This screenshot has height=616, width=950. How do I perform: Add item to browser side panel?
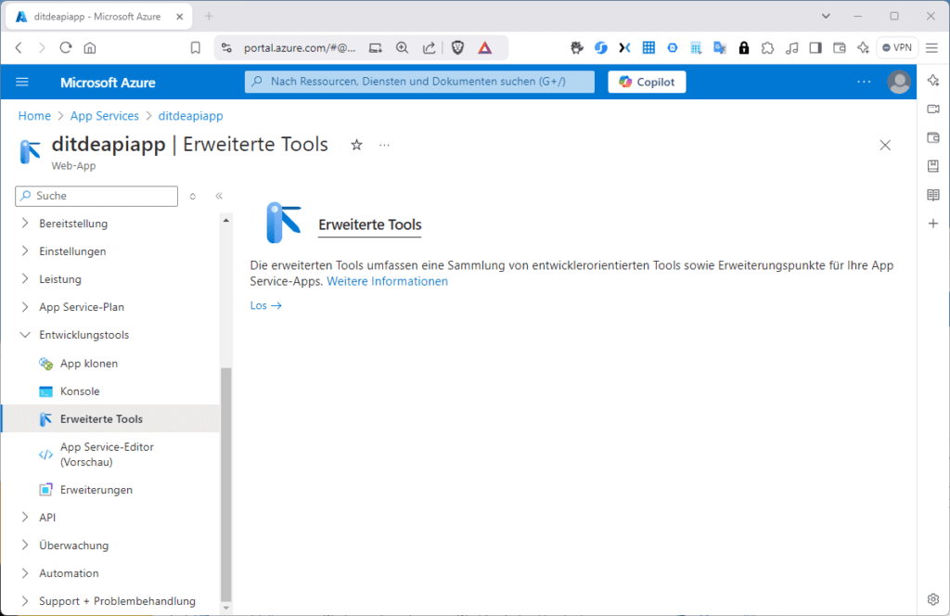click(x=933, y=224)
